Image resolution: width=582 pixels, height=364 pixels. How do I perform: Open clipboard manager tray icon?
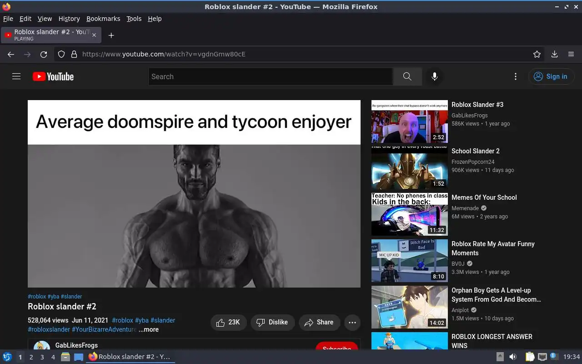coord(530,357)
